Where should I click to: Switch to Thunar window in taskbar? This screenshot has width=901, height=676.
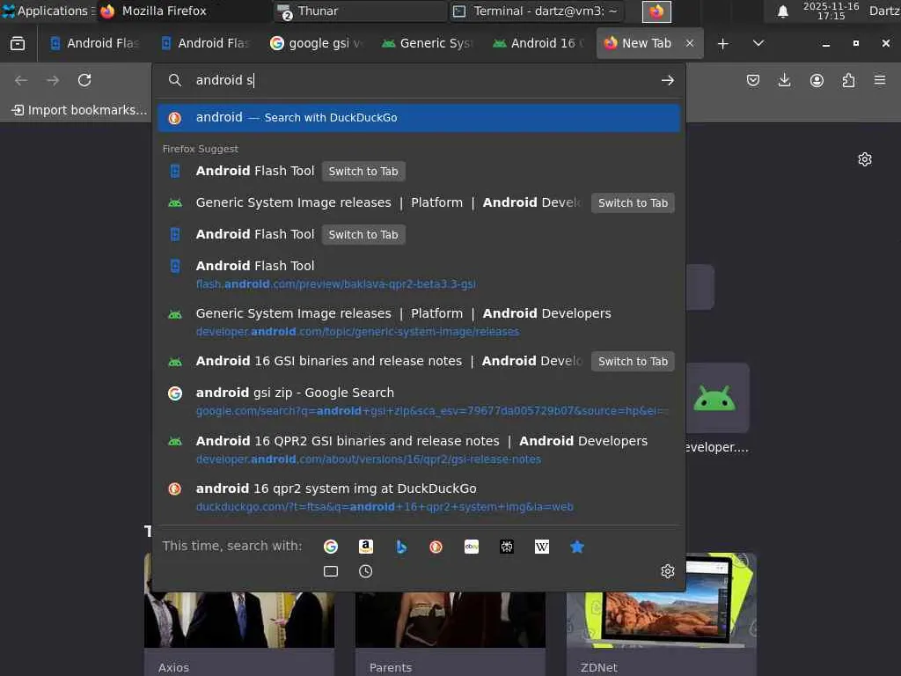point(359,11)
